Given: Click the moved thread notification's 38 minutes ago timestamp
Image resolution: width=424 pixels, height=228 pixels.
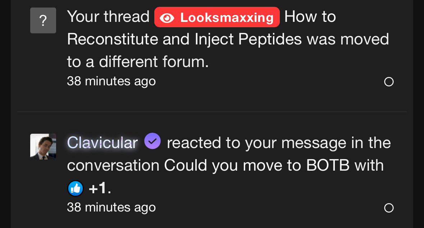Looking at the screenshot, I should [111, 81].
